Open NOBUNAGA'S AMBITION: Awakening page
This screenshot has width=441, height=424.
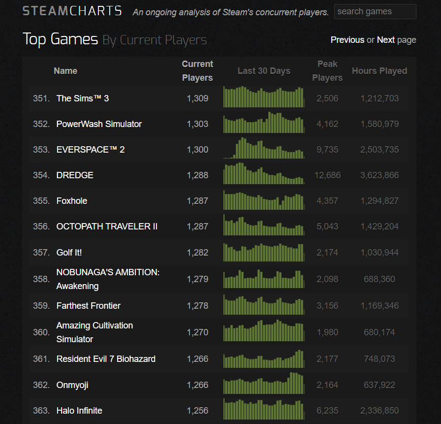pyautogui.click(x=108, y=279)
